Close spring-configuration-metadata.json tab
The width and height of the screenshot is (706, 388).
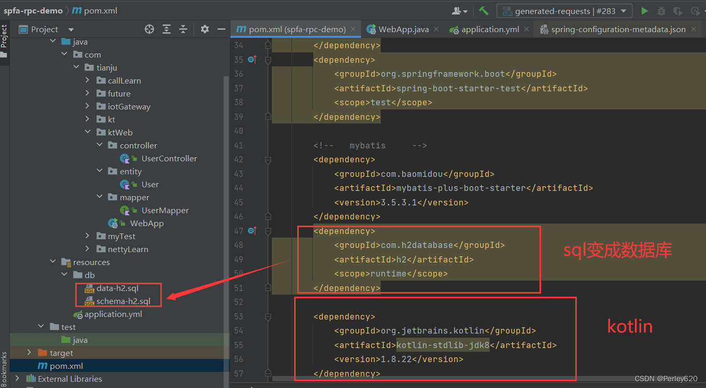tap(694, 30)
